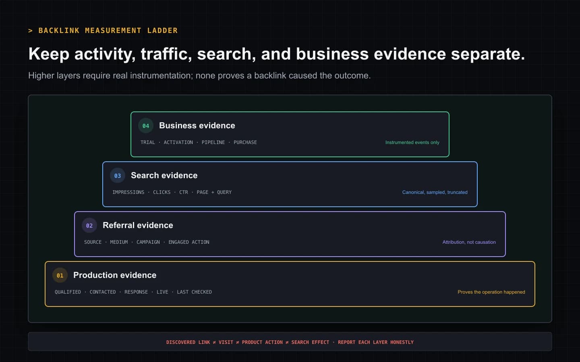Click the 02 badge on Referral evidence
This screenshot has height=362, width=580.
pos(89,226)
